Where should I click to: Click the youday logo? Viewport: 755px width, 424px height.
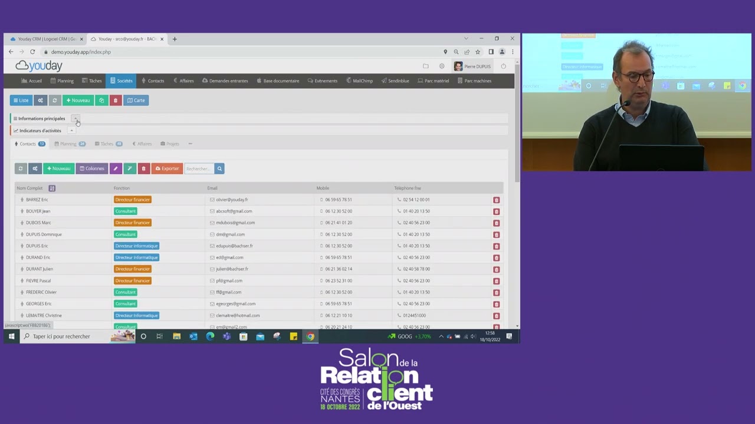tap(39, 65)
